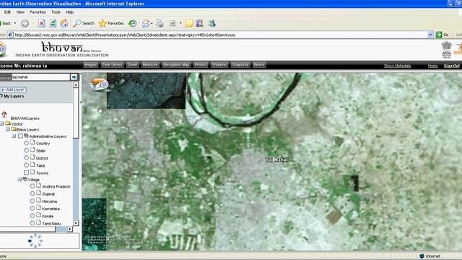Check the Towns layer checkbox
Screen dimensions: 462x260
pos(26,173)
